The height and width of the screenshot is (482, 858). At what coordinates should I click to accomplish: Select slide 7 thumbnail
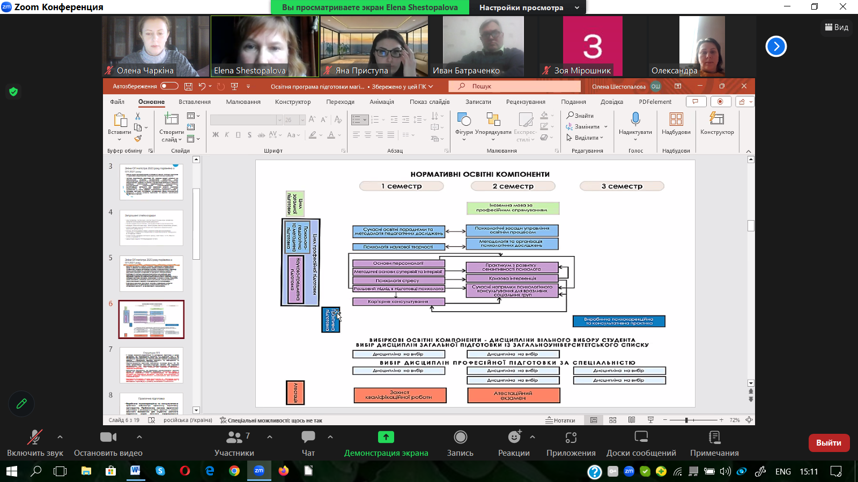151,365
